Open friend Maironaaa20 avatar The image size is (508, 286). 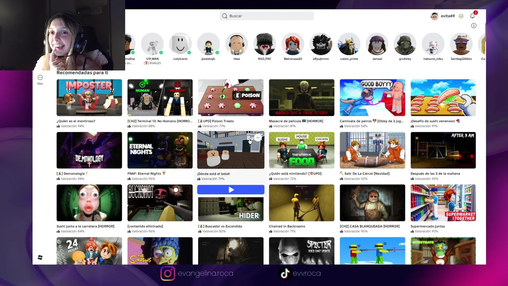coord(292,44)
